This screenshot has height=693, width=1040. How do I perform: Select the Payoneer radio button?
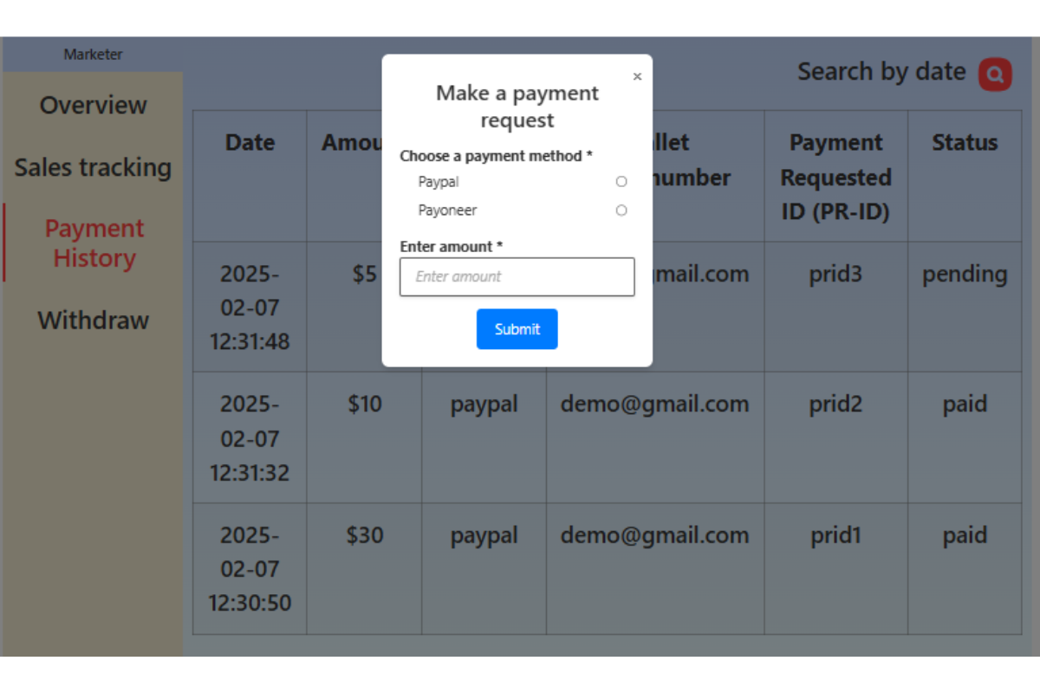point(621,210)
